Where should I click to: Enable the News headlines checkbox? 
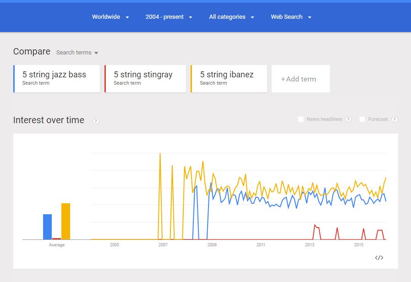tap(301, 119)
